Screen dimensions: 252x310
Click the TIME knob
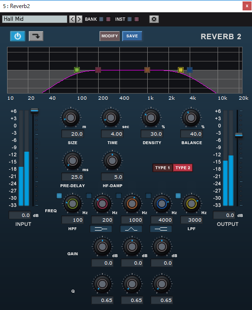(x=111, y=118)
